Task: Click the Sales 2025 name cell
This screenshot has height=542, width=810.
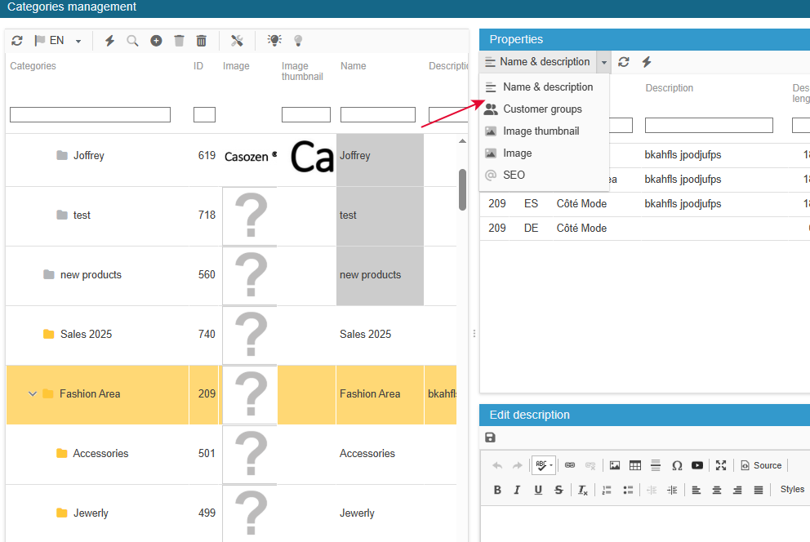Action: coord(380,334)
